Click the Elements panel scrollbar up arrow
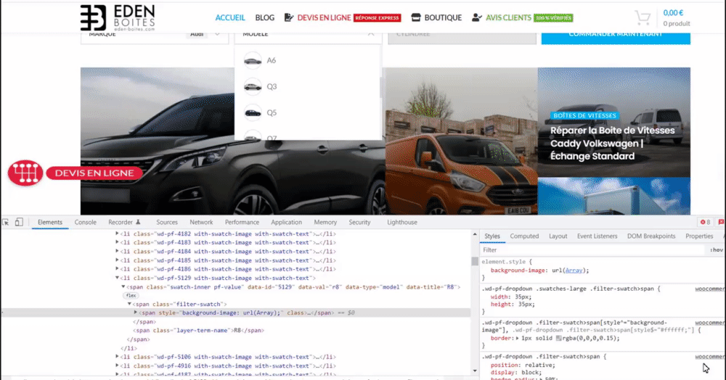The height and width of the screenshot is (380, 726). click(x=475, y=234)
